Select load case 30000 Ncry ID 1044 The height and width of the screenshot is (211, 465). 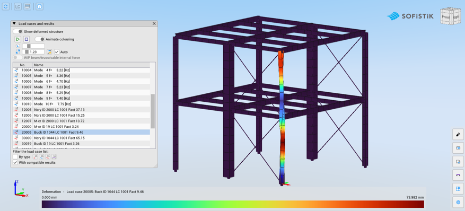point(82,138)
